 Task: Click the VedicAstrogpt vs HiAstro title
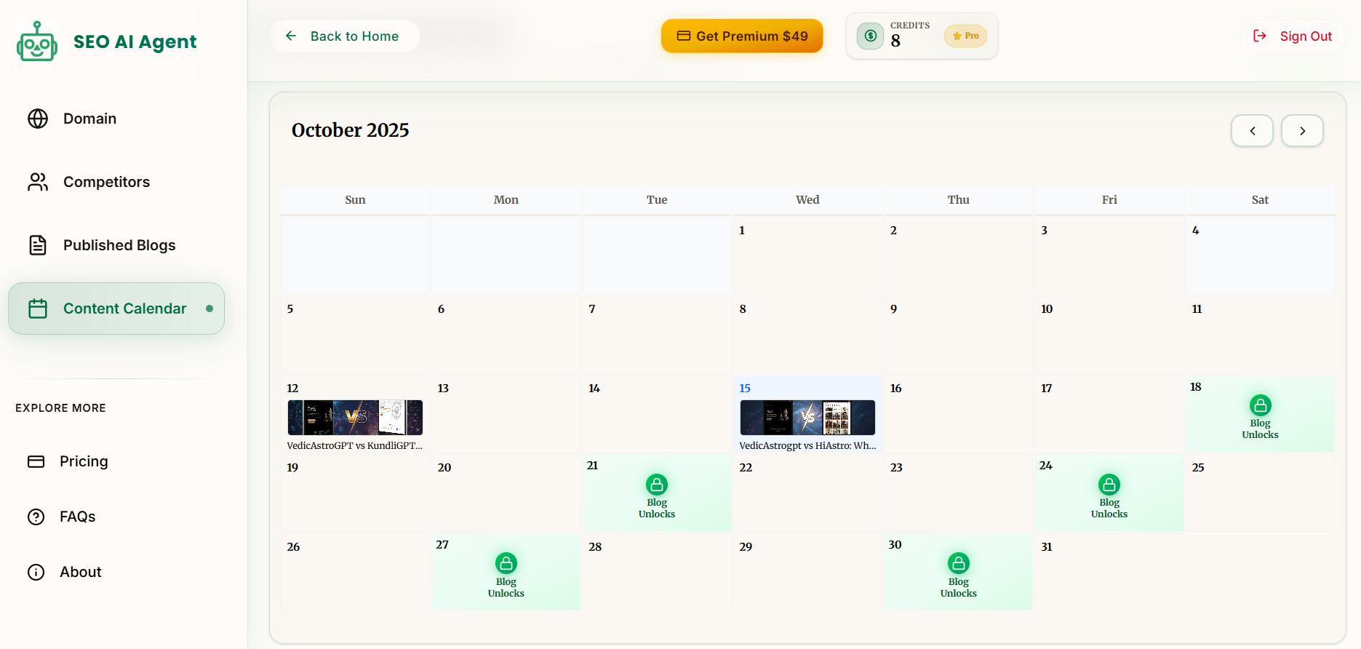tap(807, 445)
